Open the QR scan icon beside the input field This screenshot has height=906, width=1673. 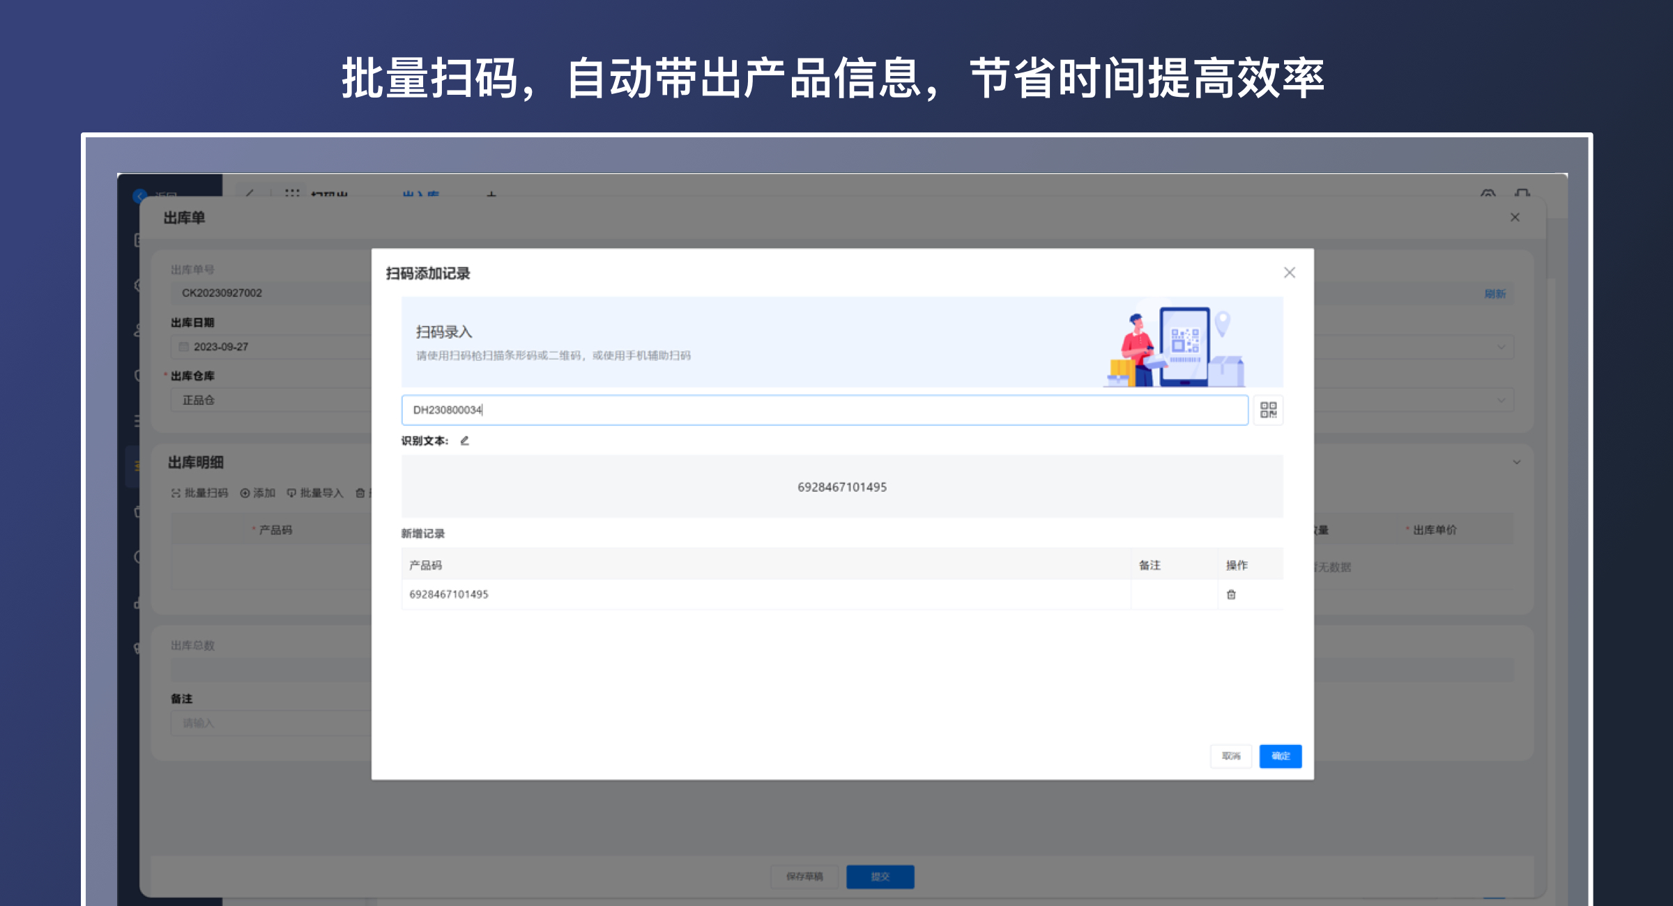point(1269,410)
